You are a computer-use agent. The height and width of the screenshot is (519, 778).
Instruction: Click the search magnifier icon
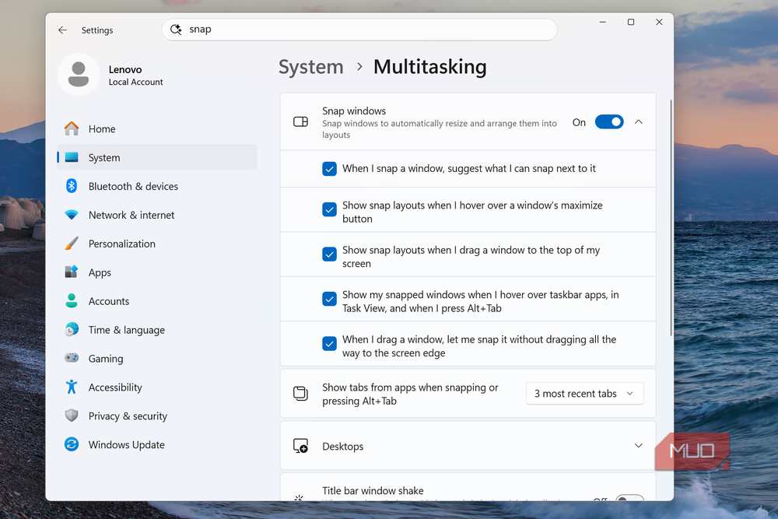(x=176, y=30)
